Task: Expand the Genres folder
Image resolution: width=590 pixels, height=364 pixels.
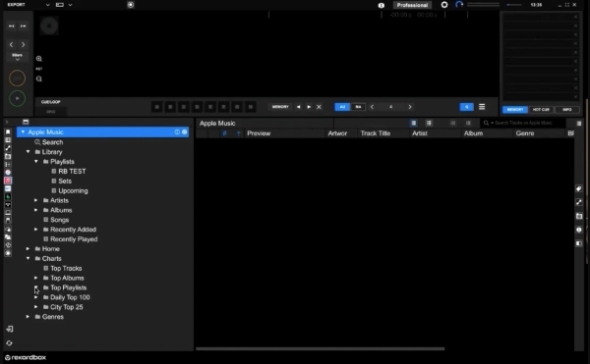Action: (x=29, y=317)
